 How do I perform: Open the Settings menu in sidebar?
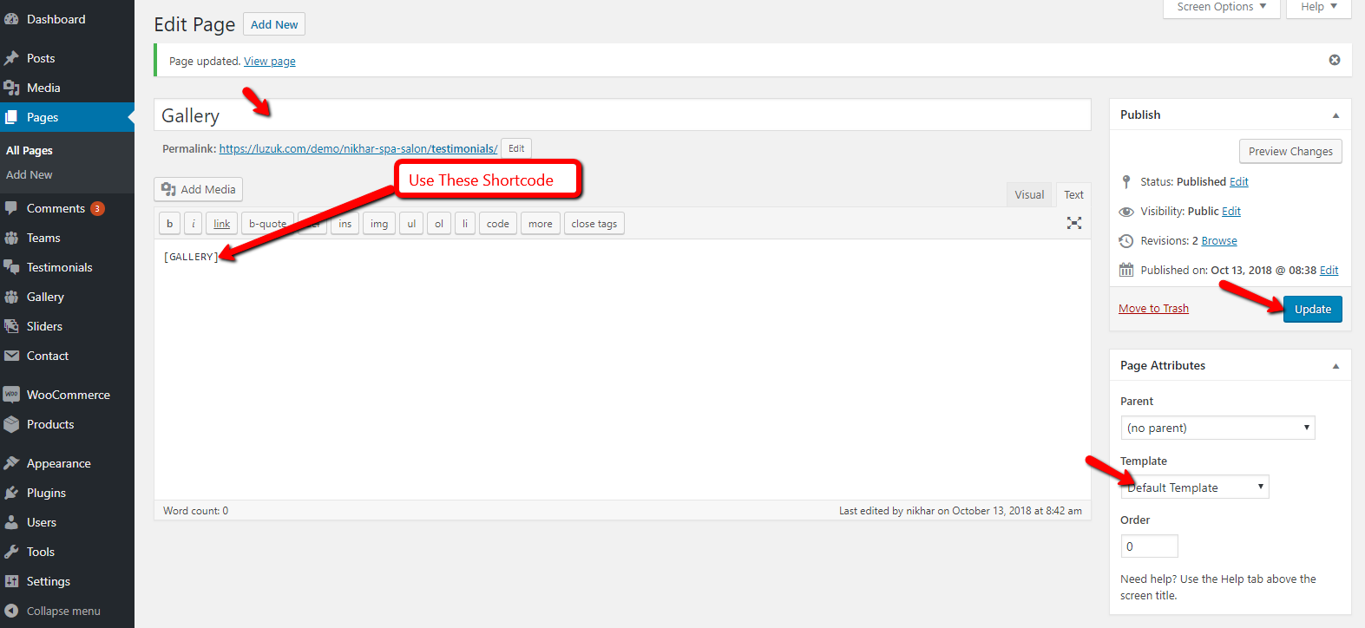pyautogui.click(x=48, y=581)
